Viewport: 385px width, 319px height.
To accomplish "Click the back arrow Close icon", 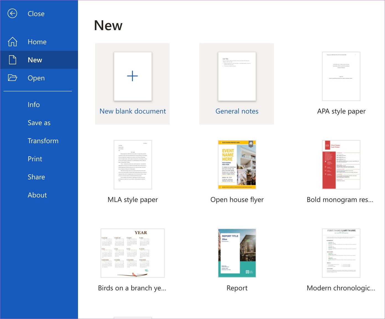I will tap(12, 14).
